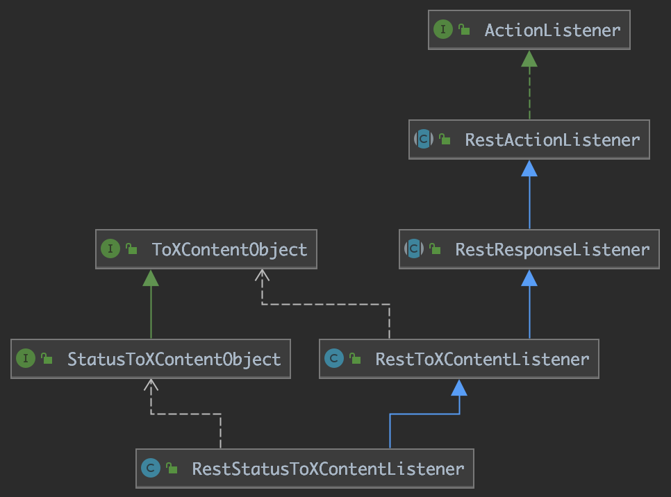Image resolution: width=671 pixels, height=497 pixels.
Task: Select the RestResponseListener class node
Action: click(x=529, y=249)
